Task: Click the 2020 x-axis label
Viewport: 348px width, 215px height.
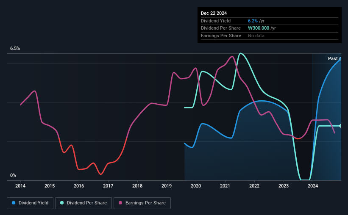Action: pos(196,186)
